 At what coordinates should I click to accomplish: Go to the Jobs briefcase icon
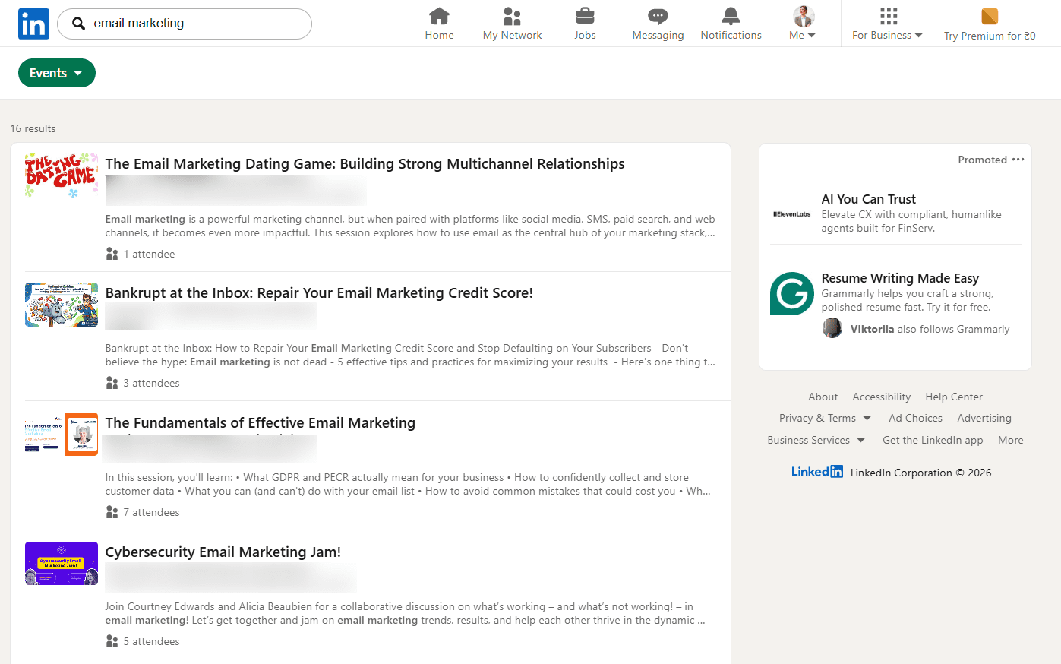pos(585,16)
